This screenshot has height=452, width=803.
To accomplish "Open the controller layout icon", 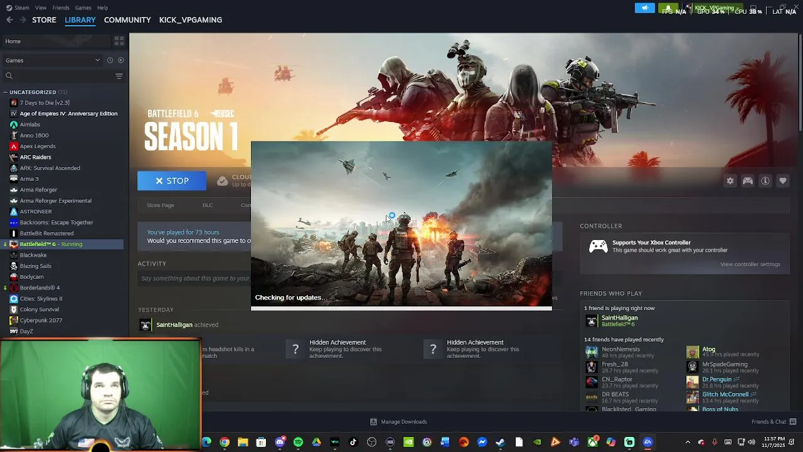I will coord(748,181).
